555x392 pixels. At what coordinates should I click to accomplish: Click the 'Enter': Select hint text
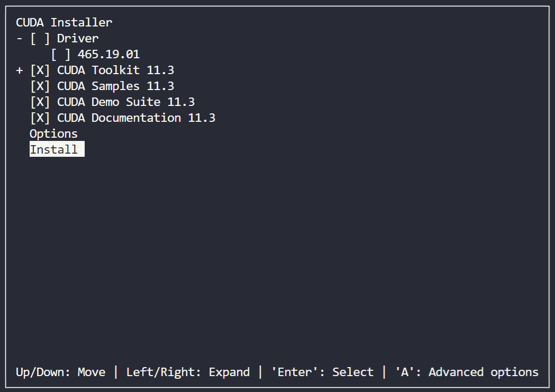coord(322,372)
